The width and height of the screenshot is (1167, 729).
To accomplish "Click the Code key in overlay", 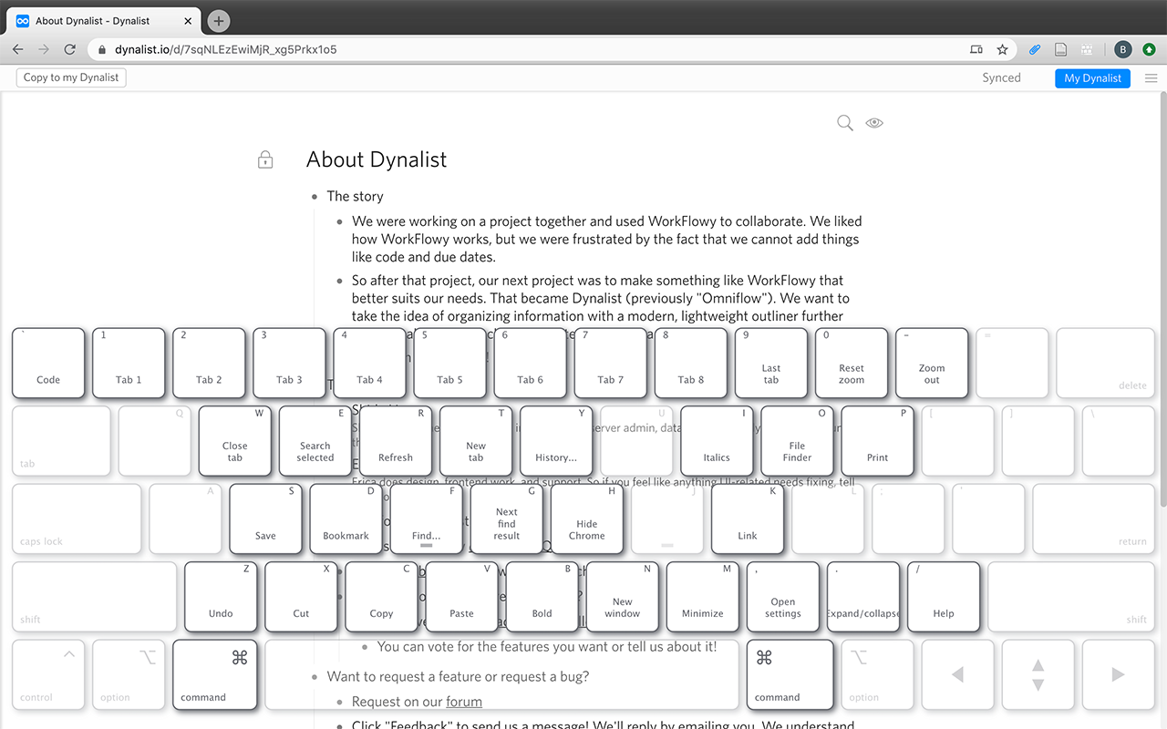I will (48, 363).
